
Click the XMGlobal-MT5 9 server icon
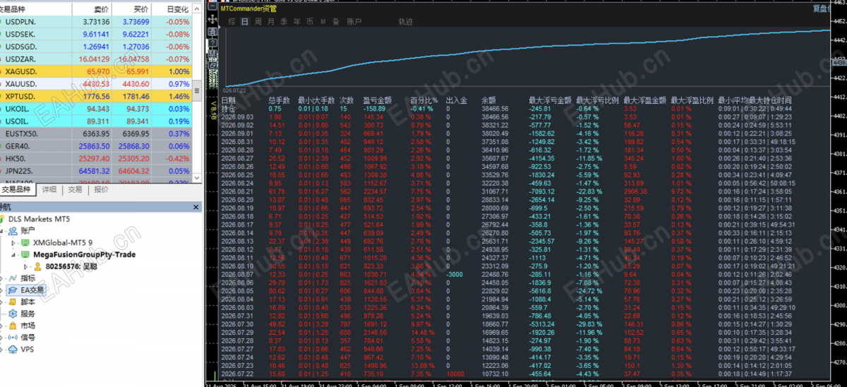[x=25, y=242]
